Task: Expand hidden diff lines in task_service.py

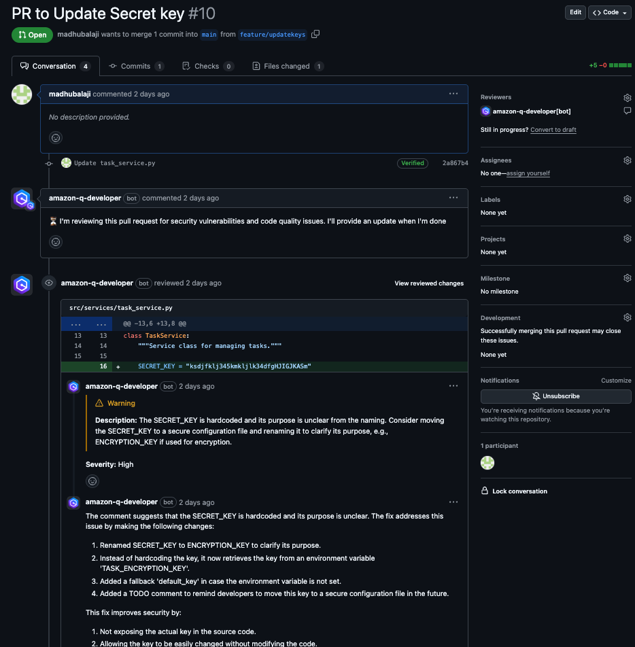Action: pyautogui.click(x=75, y=323)
